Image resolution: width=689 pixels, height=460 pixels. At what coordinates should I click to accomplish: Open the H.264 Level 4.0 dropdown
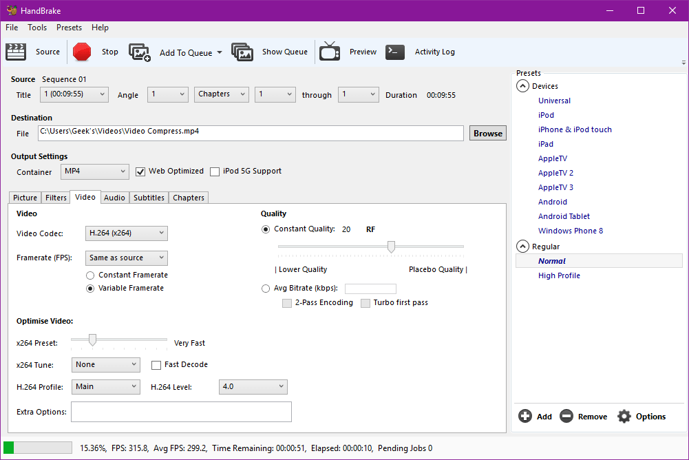(253, 386)
